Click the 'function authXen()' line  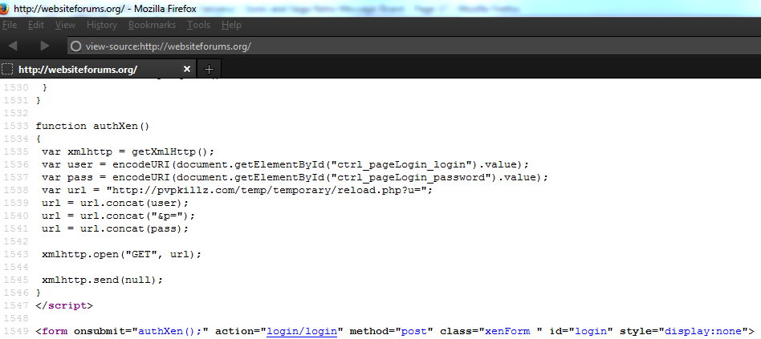pyautogui.click(x=92, y=126)
